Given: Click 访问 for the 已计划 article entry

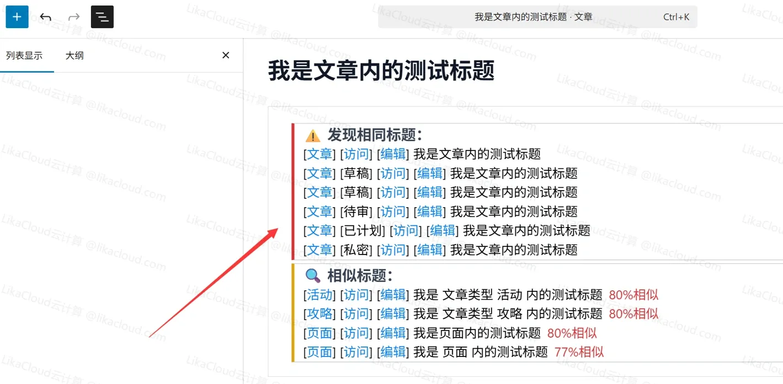Looking at the screenshot, I should click(406, 230).
